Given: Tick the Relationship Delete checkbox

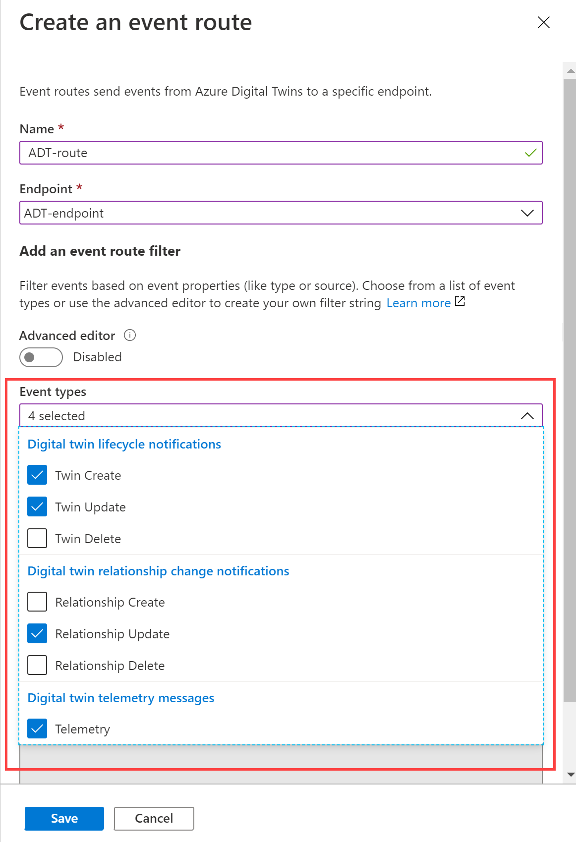Looking at the screenshot, I should [x=37, y=665].
